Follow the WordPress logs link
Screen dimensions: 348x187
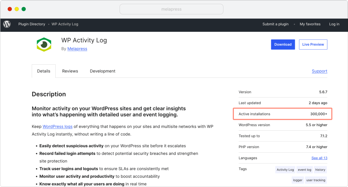coord(57,127)
